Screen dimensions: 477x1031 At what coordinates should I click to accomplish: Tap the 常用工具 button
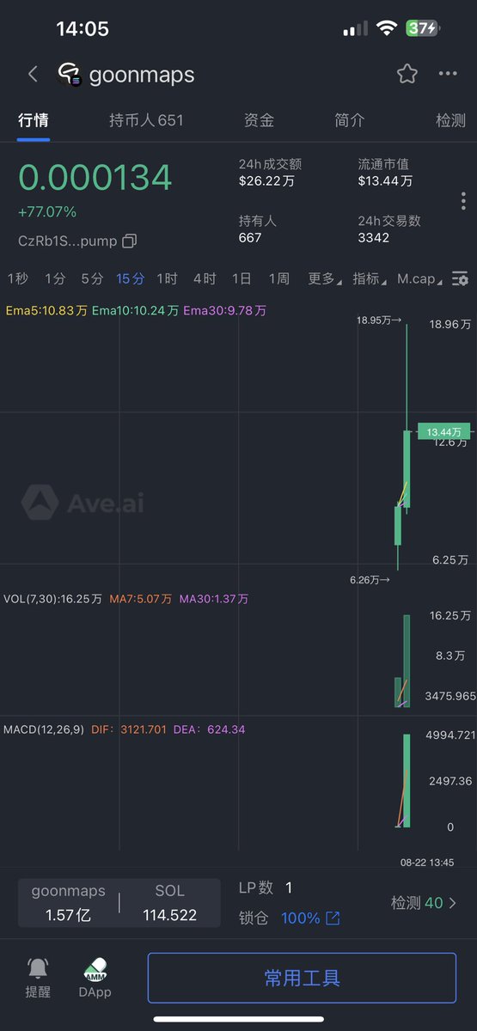302,978
